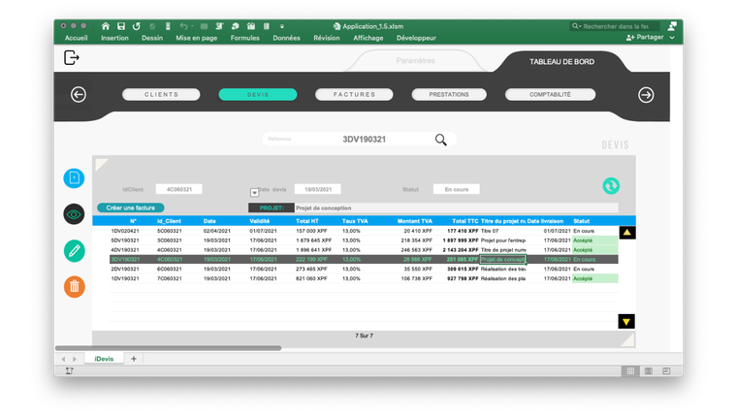This screenshot has width=737, height=414.
Task: Click the right arrow navigation circle
Action: [646, 95]
